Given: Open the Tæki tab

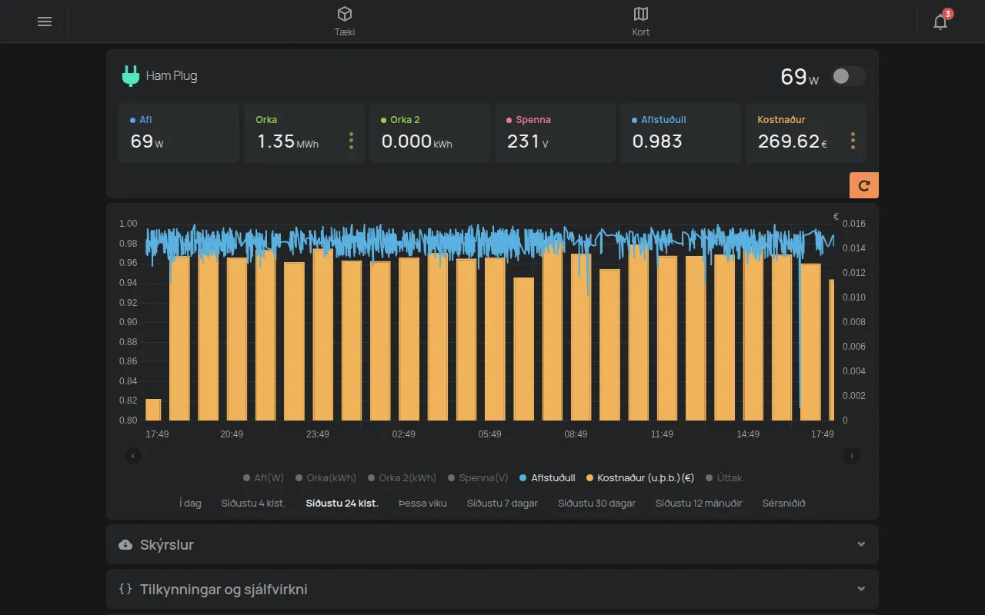Looking at the screenshot, I should click(345, 22).
